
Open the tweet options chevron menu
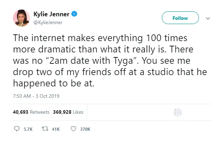[208, 18]
